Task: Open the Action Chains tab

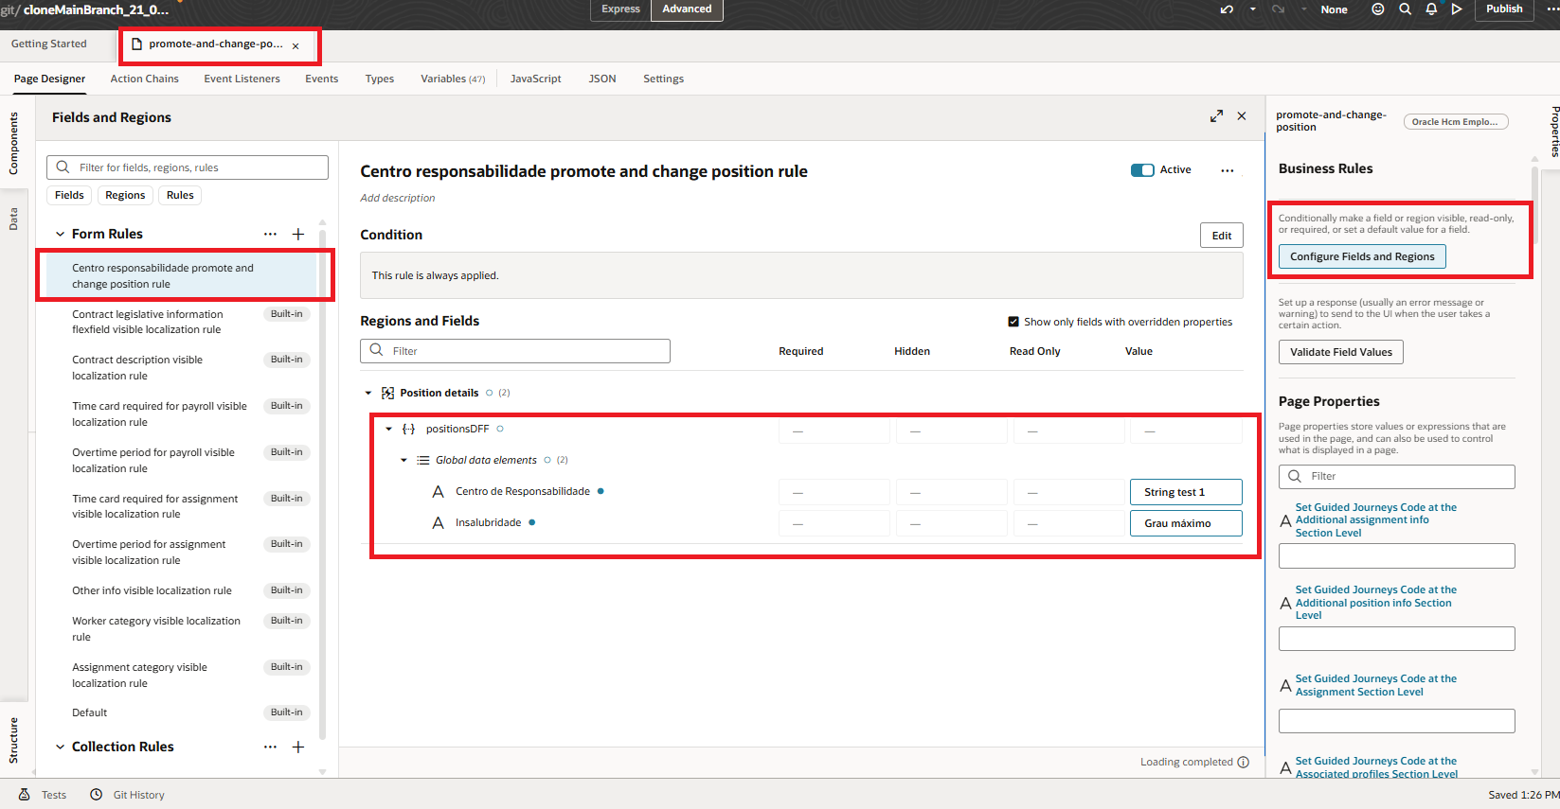Action: point(145,79)
